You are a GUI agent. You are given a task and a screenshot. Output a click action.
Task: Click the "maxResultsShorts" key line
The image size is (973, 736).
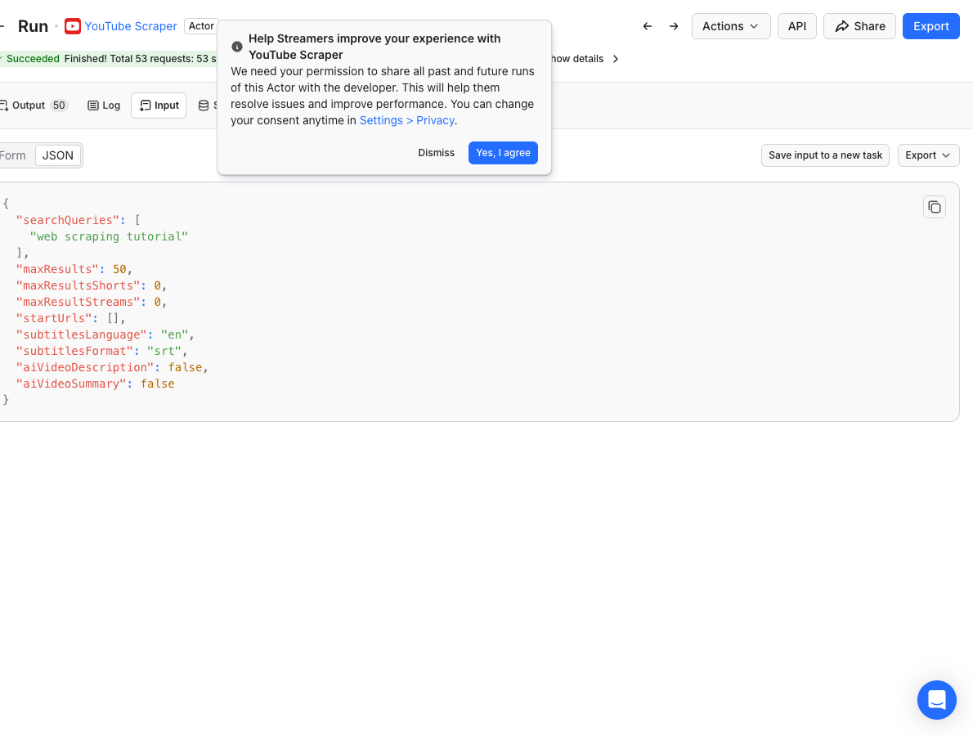[92, 285]
